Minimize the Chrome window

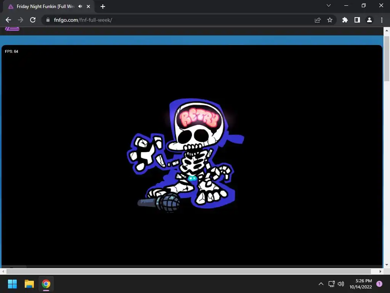click(x=346, y=5)
